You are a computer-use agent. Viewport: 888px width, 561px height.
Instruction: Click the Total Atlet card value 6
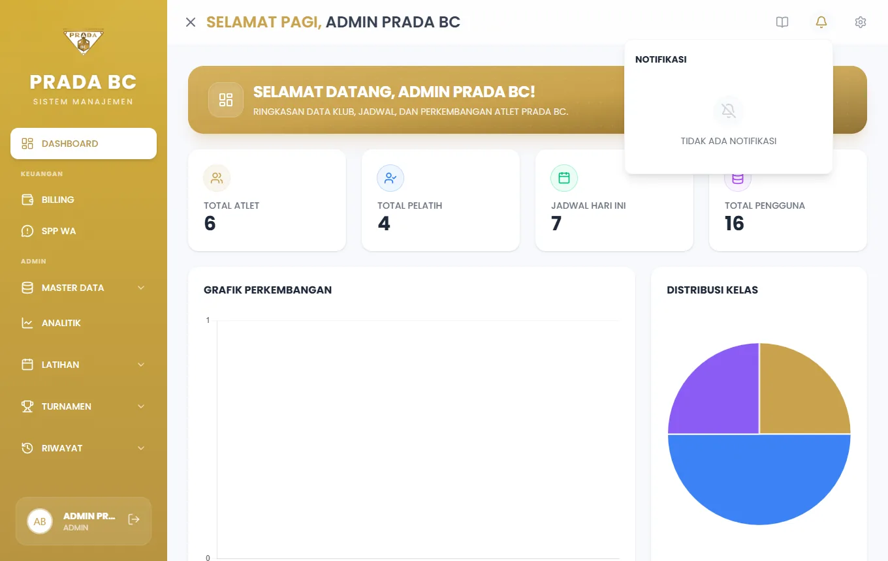(x=210, y=224)
